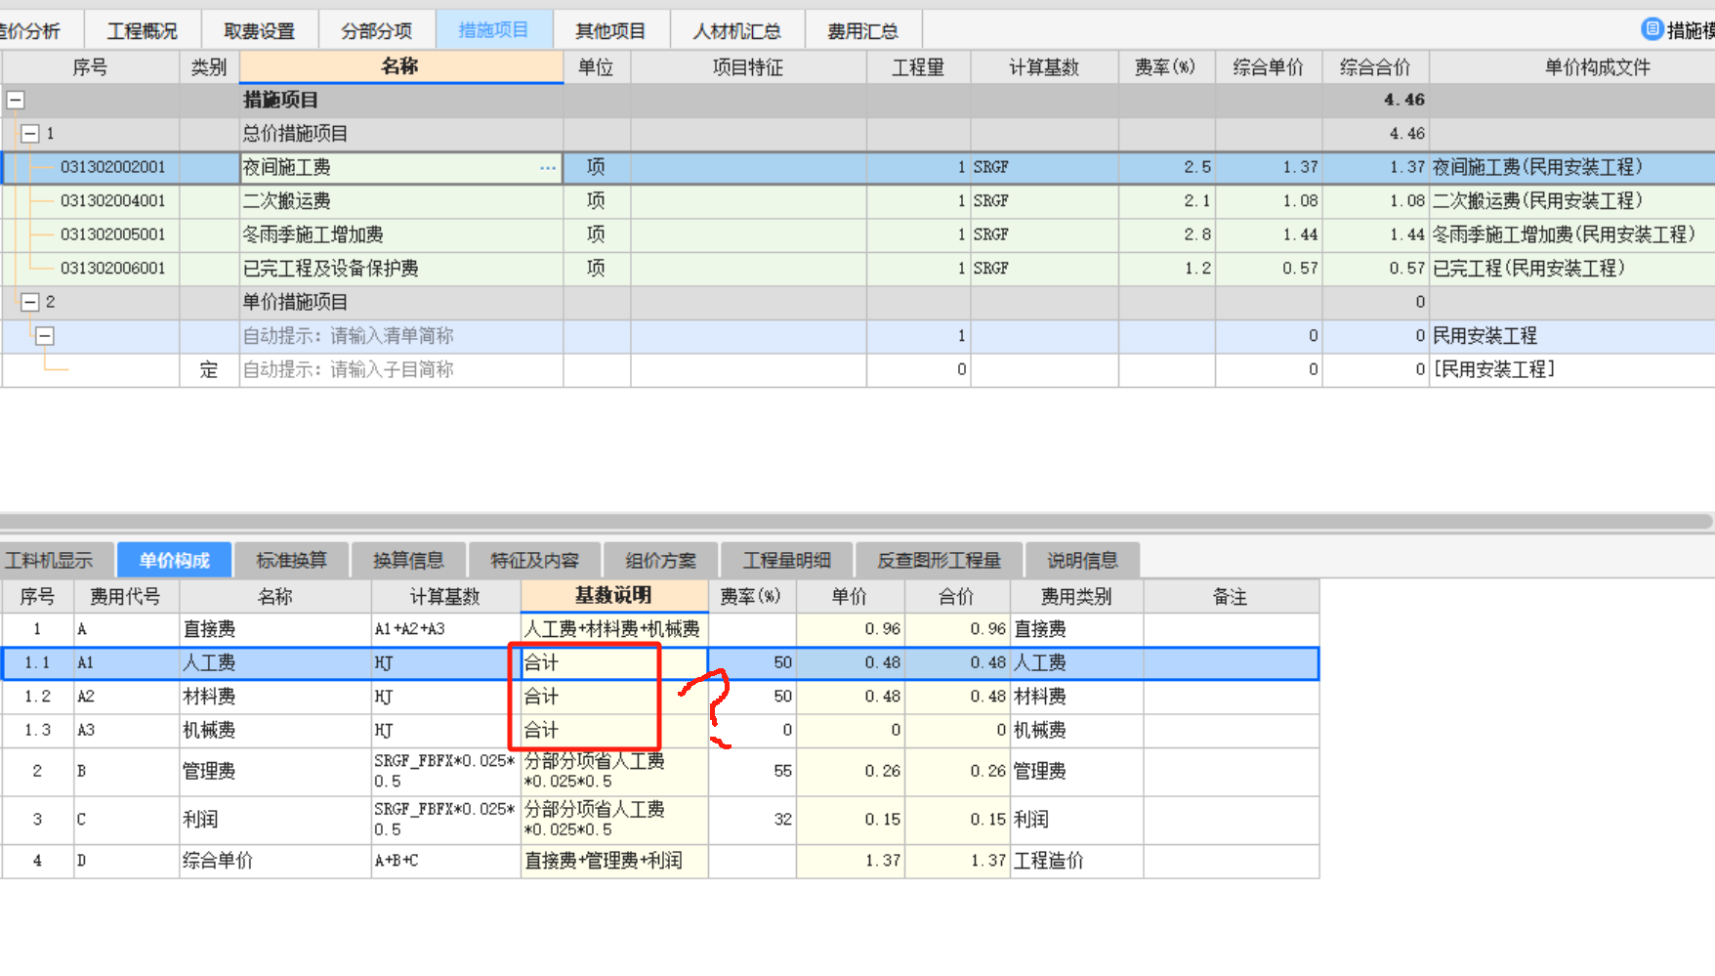Collapse the 措施项目 root row
The image size is (1715, 976).
16,100
